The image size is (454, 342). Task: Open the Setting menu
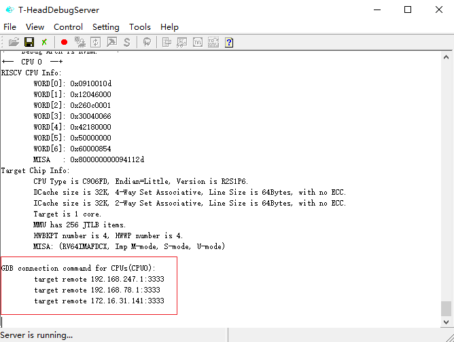105,26
